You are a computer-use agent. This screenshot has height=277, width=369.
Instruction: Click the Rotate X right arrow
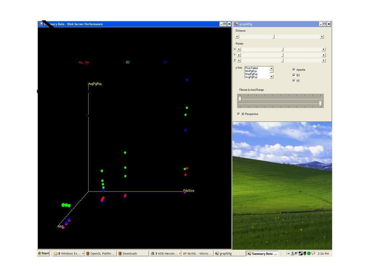(324, 49)
